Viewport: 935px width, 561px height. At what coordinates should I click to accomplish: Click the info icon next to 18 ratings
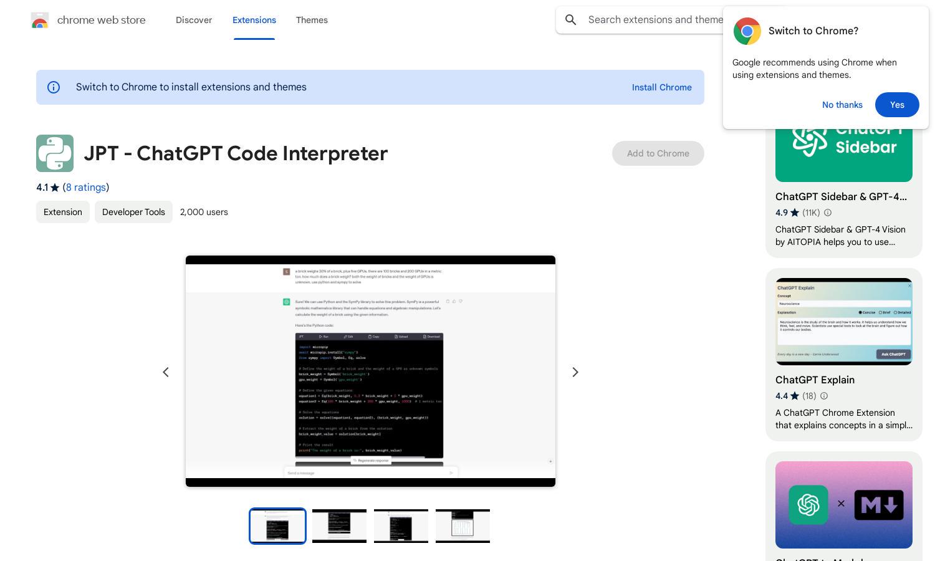824,396
